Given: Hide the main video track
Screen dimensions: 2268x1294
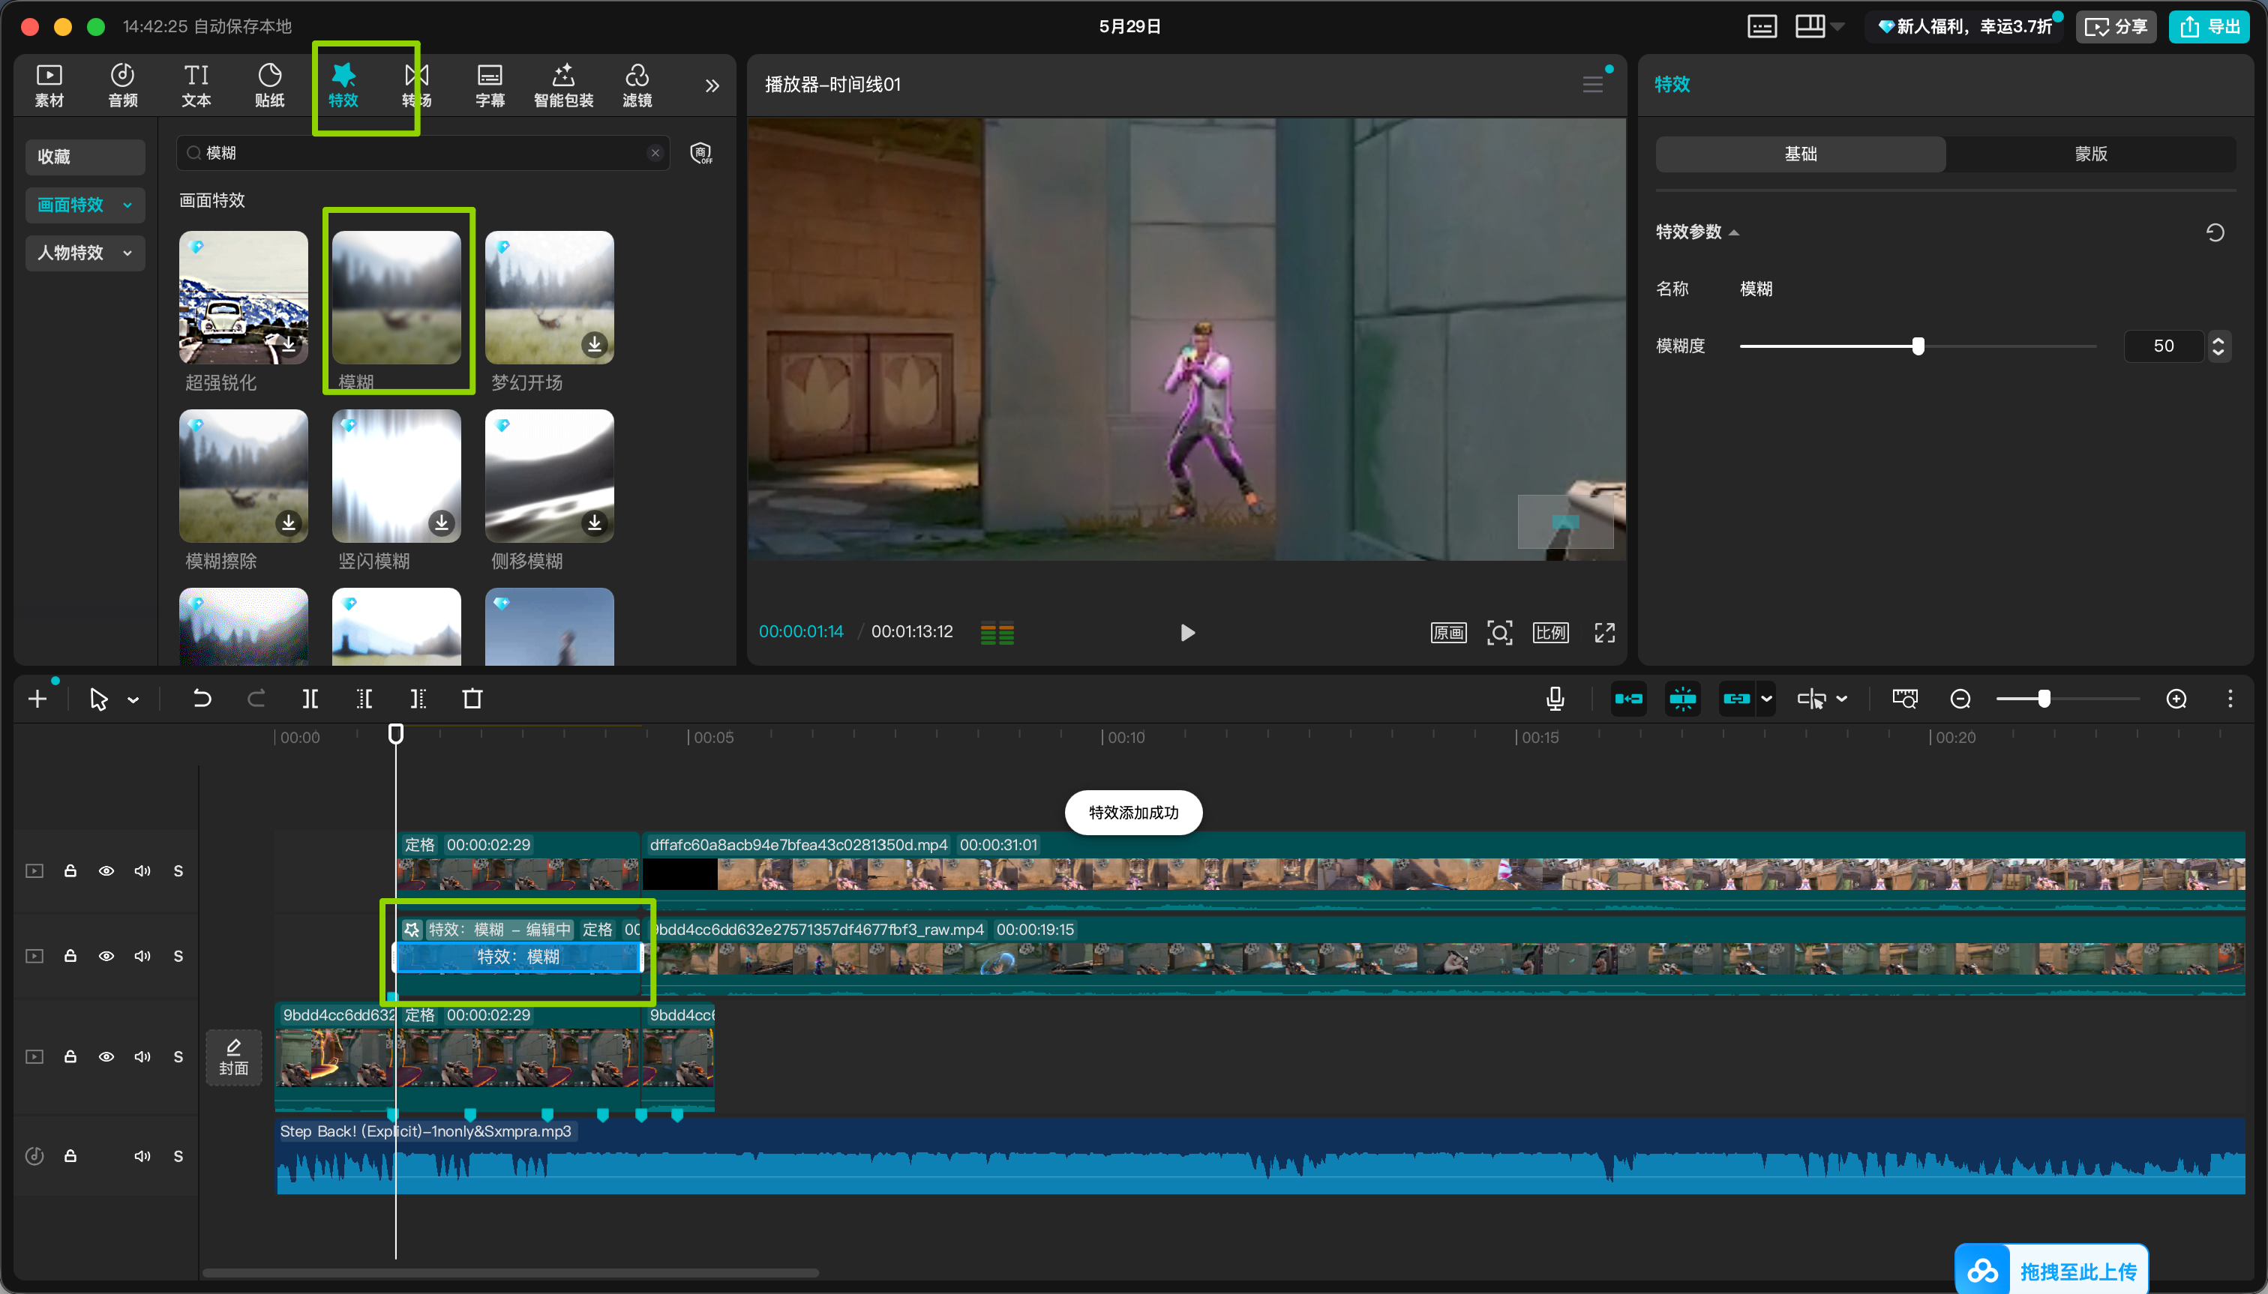Looking at the screenshot, I should pos(106,1056).
